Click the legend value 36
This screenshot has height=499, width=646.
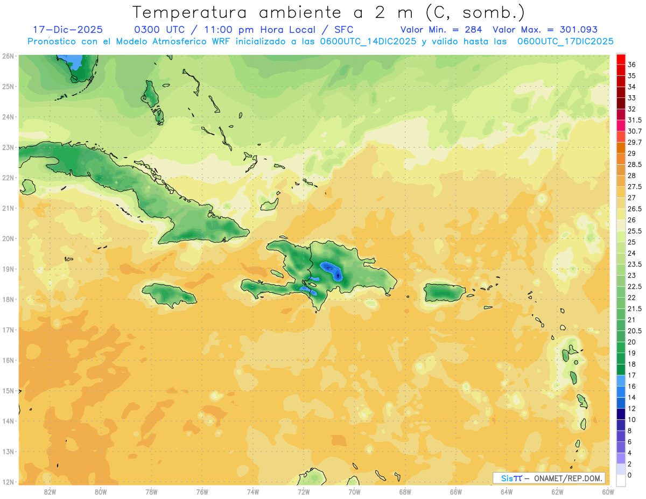(x=631, y=64)
